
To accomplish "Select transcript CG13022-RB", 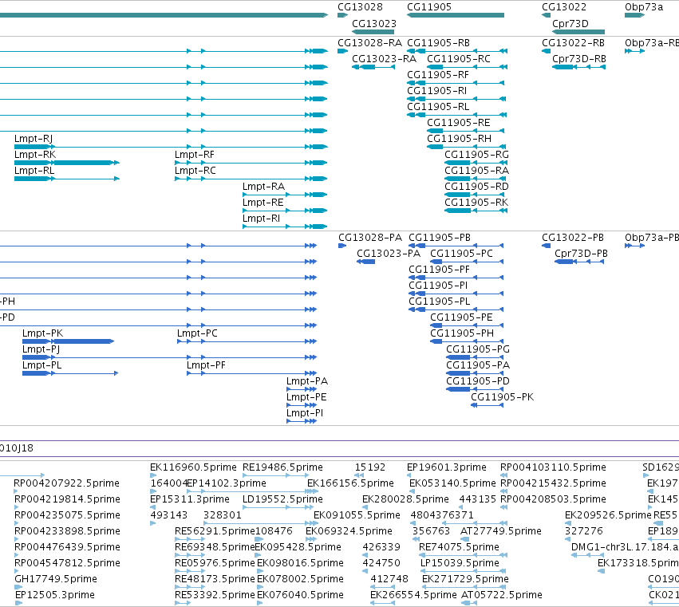I will pos(574,43).
